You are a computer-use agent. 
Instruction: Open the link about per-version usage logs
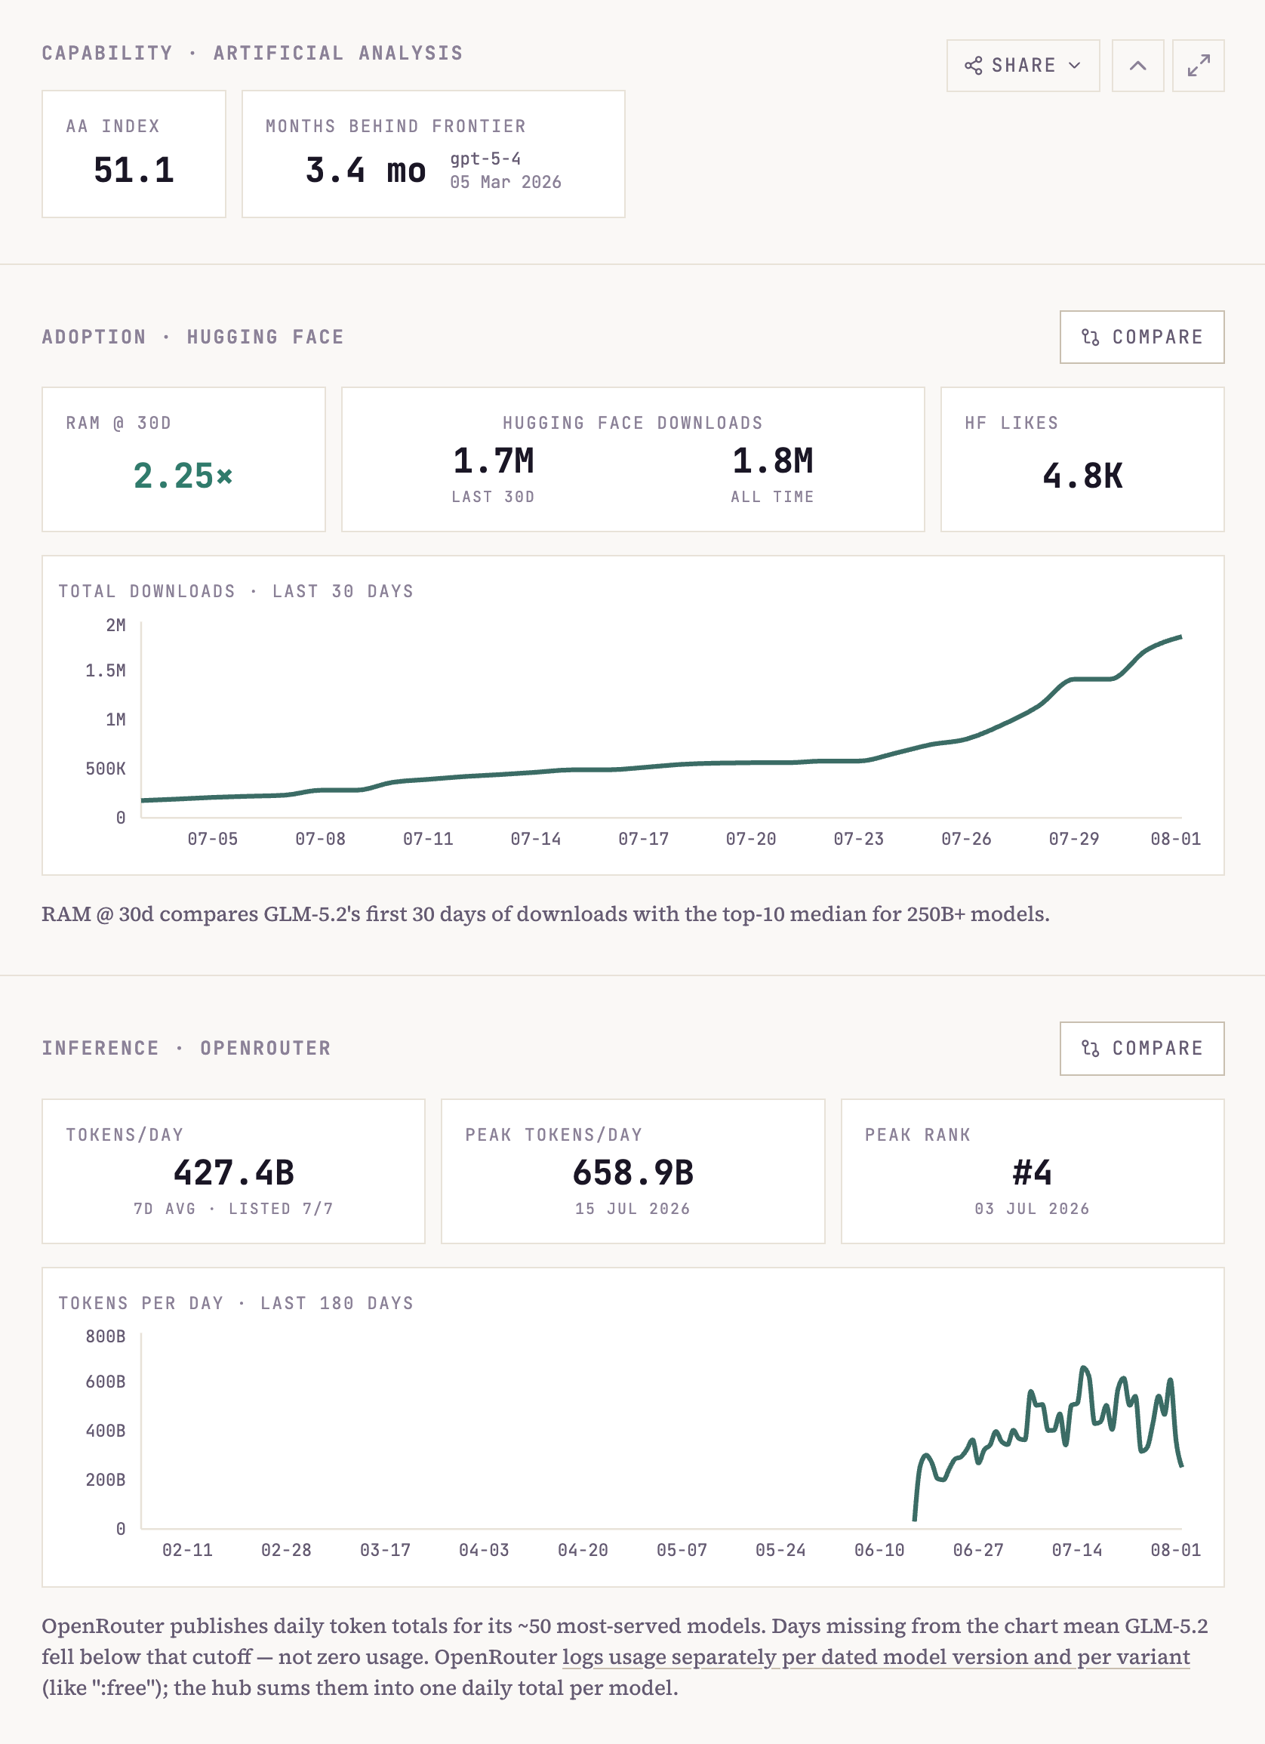[876, 1656]
